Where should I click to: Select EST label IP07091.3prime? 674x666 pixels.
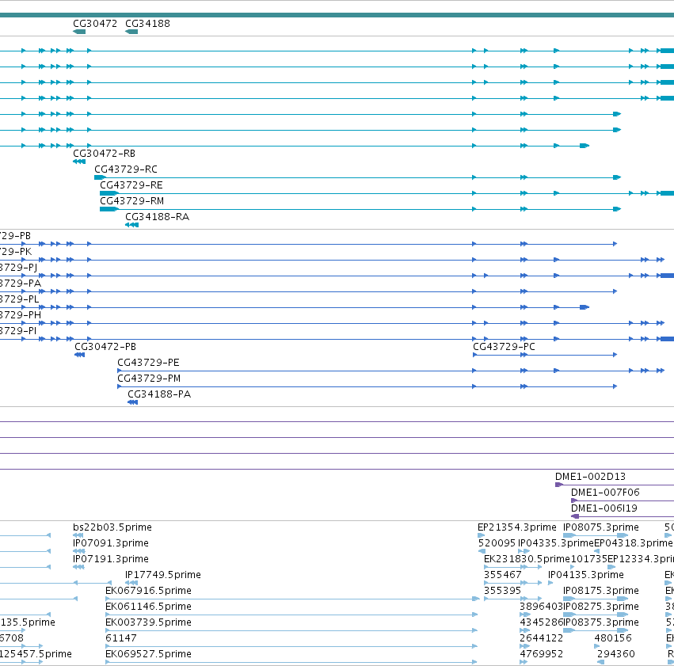click(x=111, y=543)
